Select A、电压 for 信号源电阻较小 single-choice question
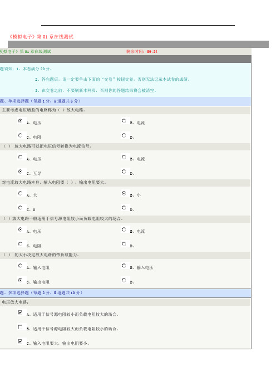276x391 pixels. (21, 229)
